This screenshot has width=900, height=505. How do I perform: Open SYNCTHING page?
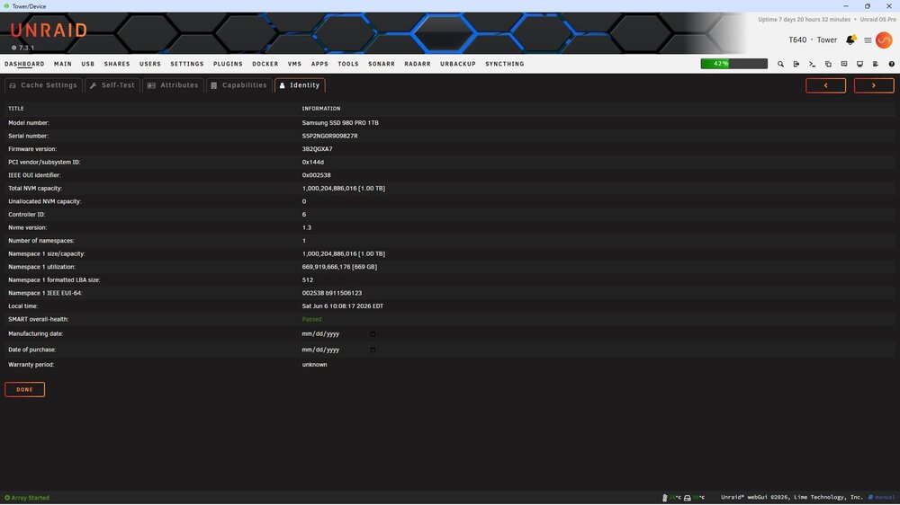pyautogui.click(x=505, y=64)
